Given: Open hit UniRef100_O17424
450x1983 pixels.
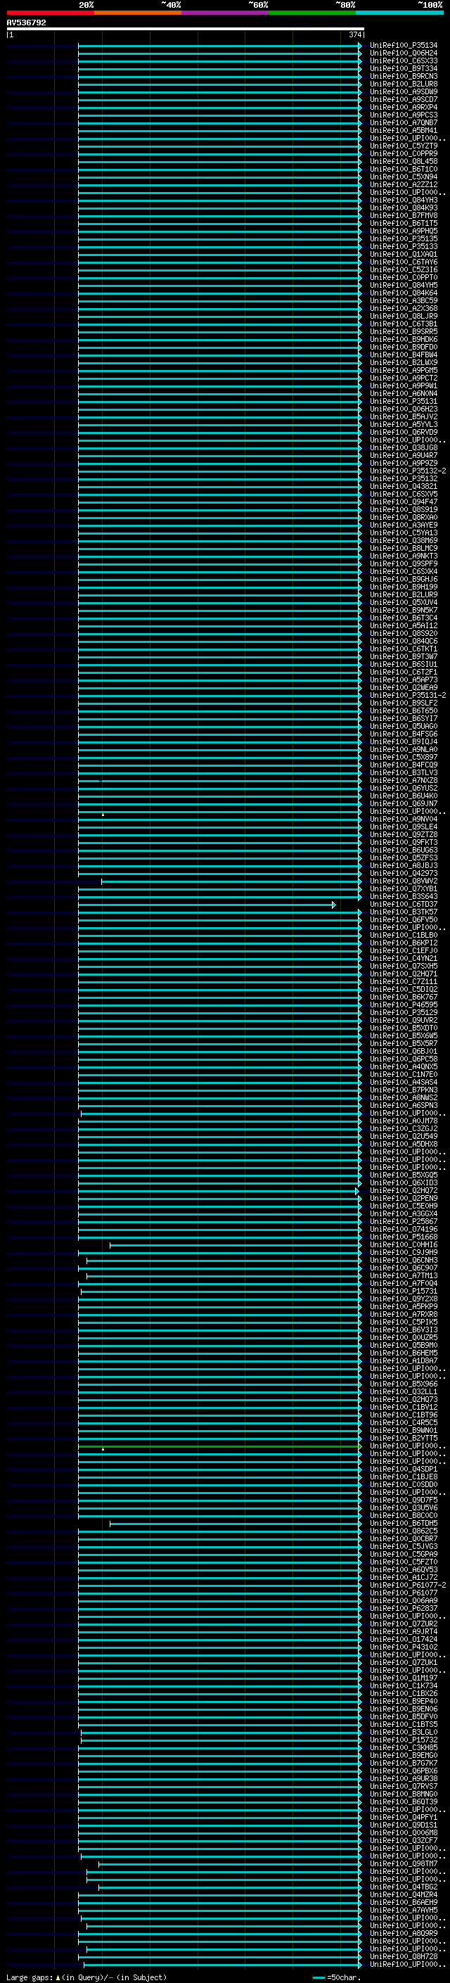Looking at the screenshot, I should click(x=404, y=1640).
